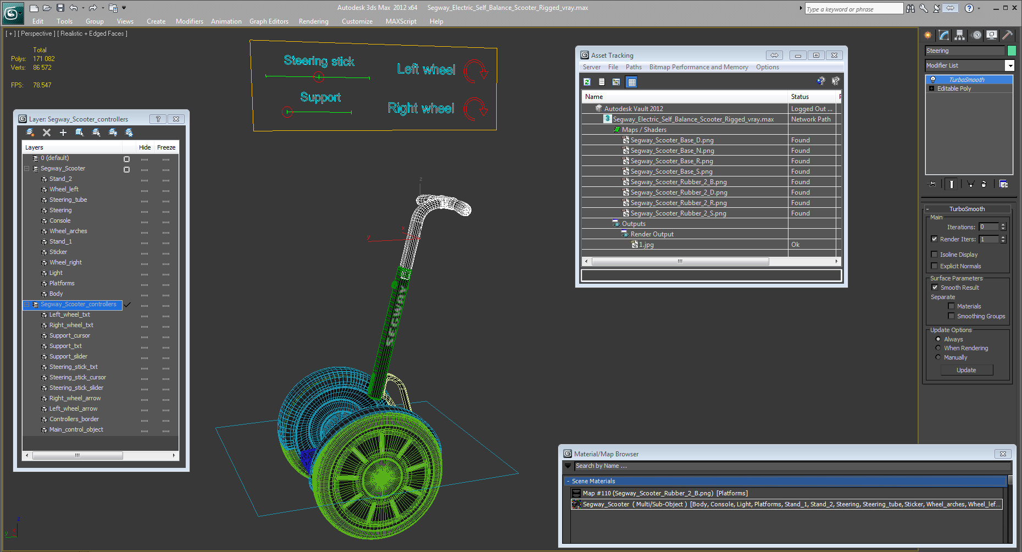Click the Hide column header in Layer dialog
The height and width of the screenshot is (552, 1022).
tap(145, 147)
